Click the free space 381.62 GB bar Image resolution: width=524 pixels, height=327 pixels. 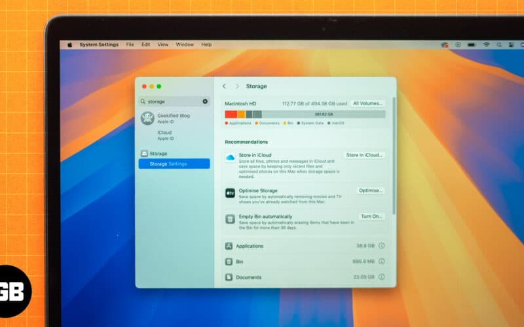click(324, 114)
